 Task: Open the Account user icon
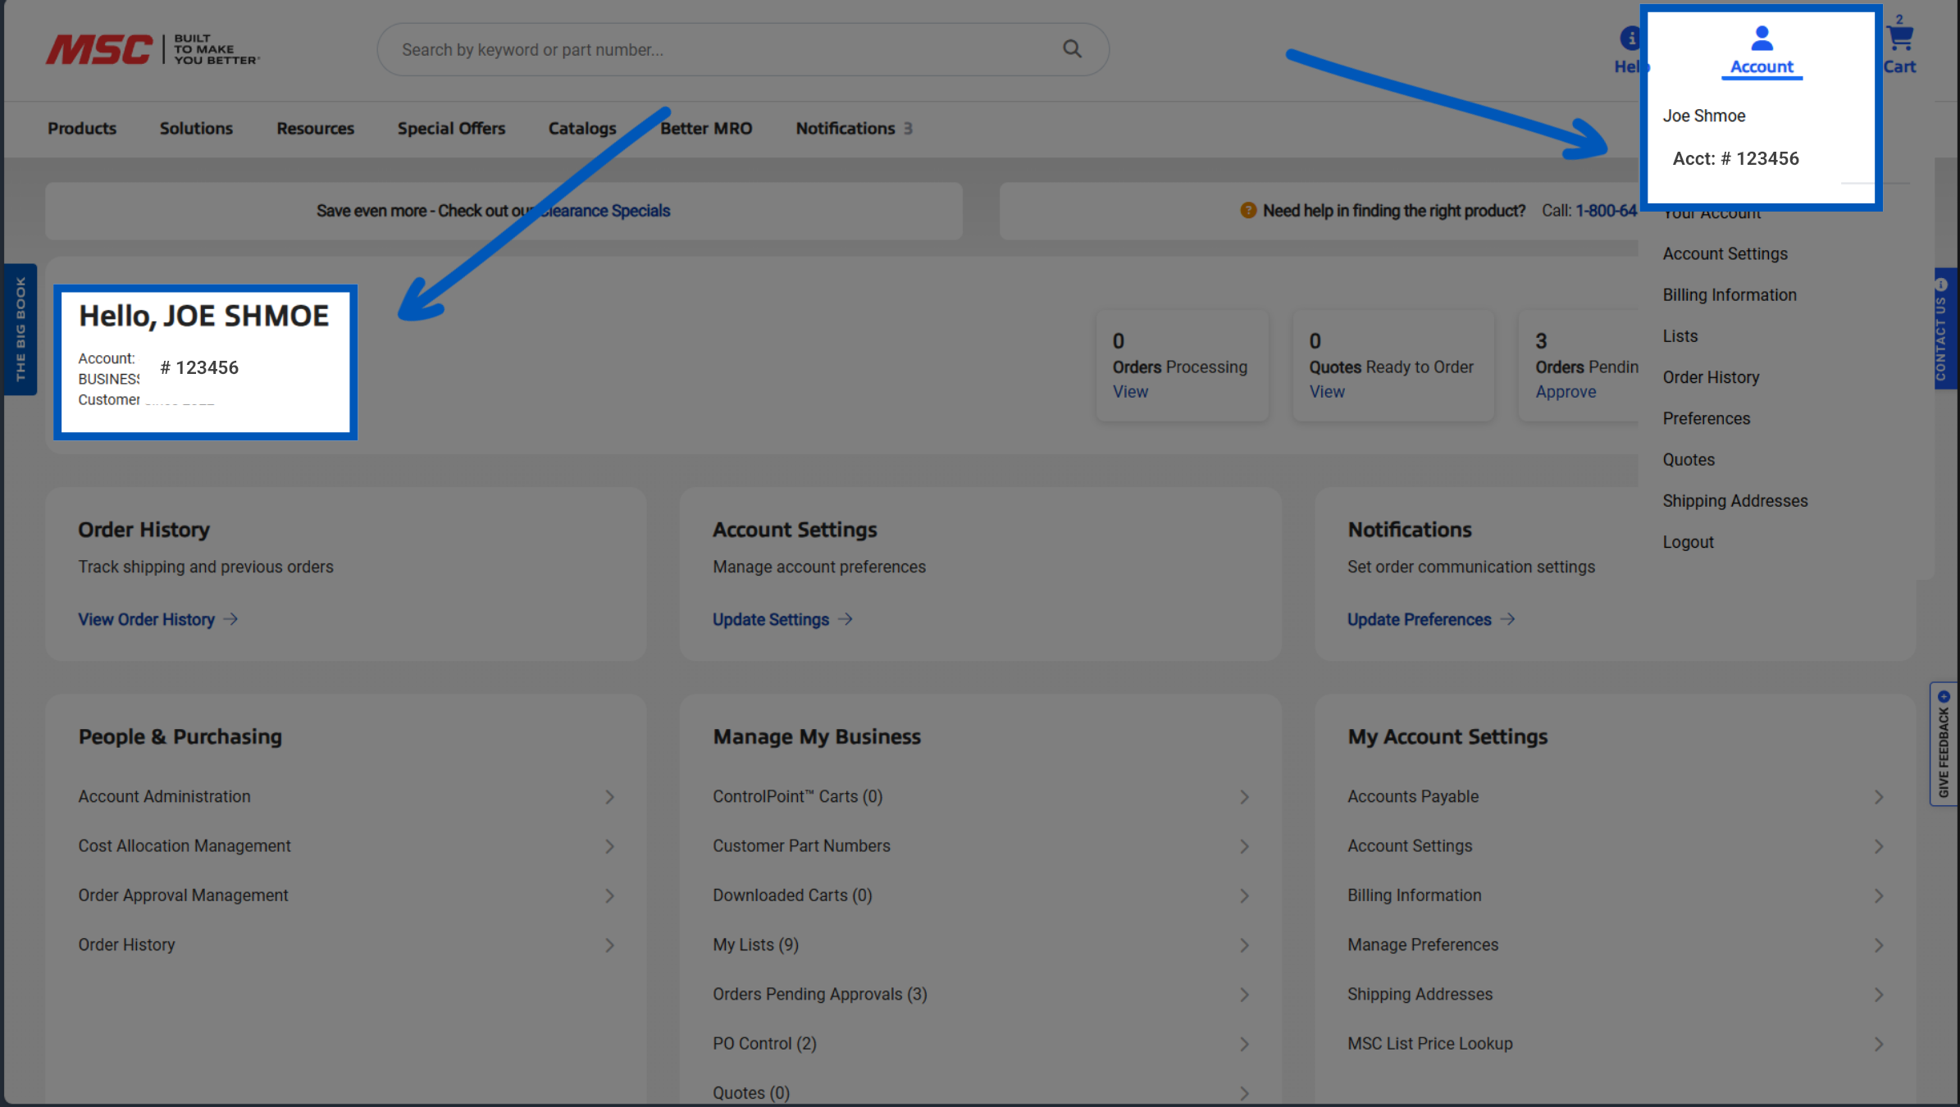(x=1762, y=38)
